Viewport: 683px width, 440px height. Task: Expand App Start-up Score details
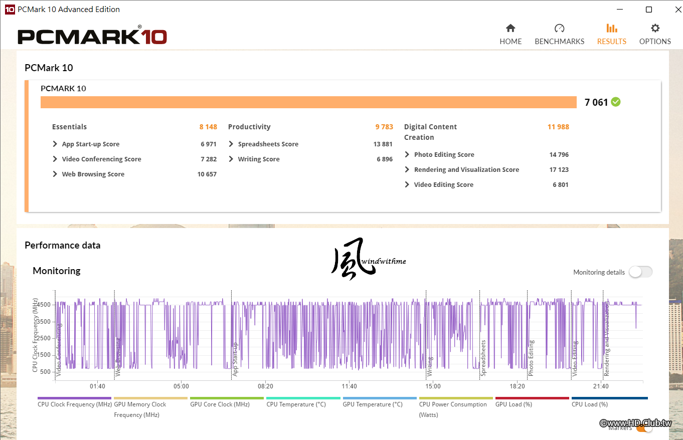55,144
